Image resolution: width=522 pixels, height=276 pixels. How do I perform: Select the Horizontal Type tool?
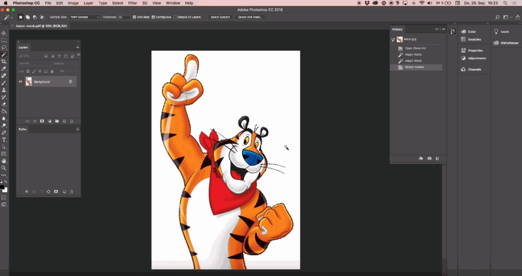[x=4, y=140]
